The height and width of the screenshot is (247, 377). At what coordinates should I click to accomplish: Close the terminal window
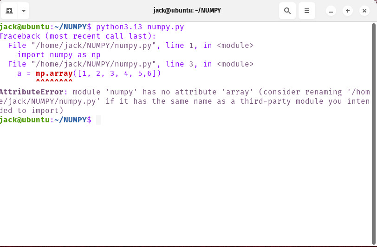[x=364, y=11]
